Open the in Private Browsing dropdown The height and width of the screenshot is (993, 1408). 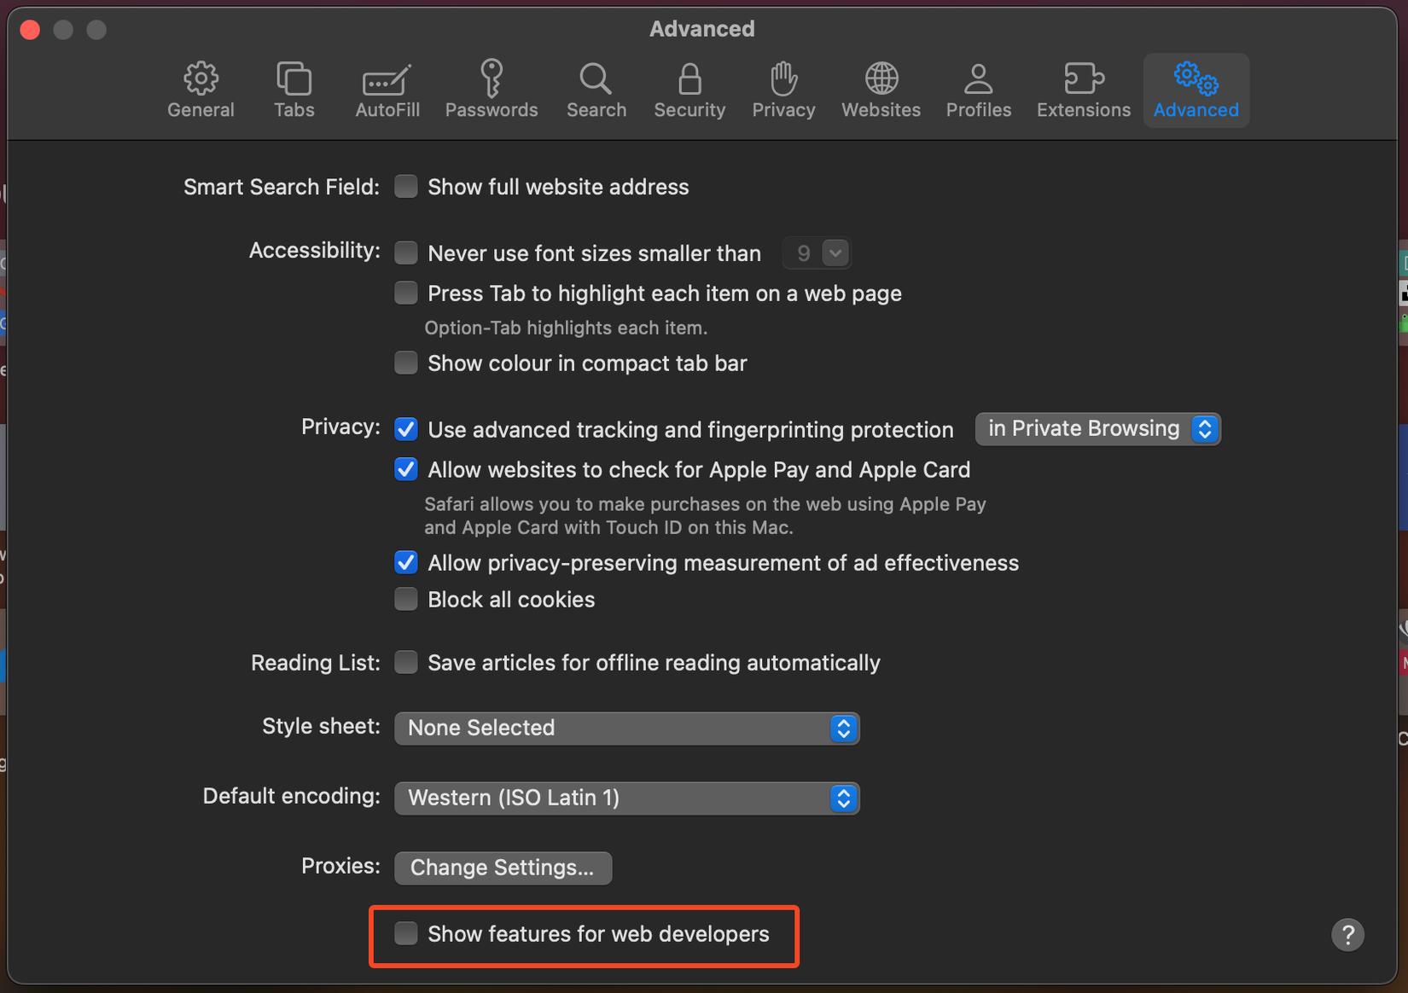(1097, 428)
